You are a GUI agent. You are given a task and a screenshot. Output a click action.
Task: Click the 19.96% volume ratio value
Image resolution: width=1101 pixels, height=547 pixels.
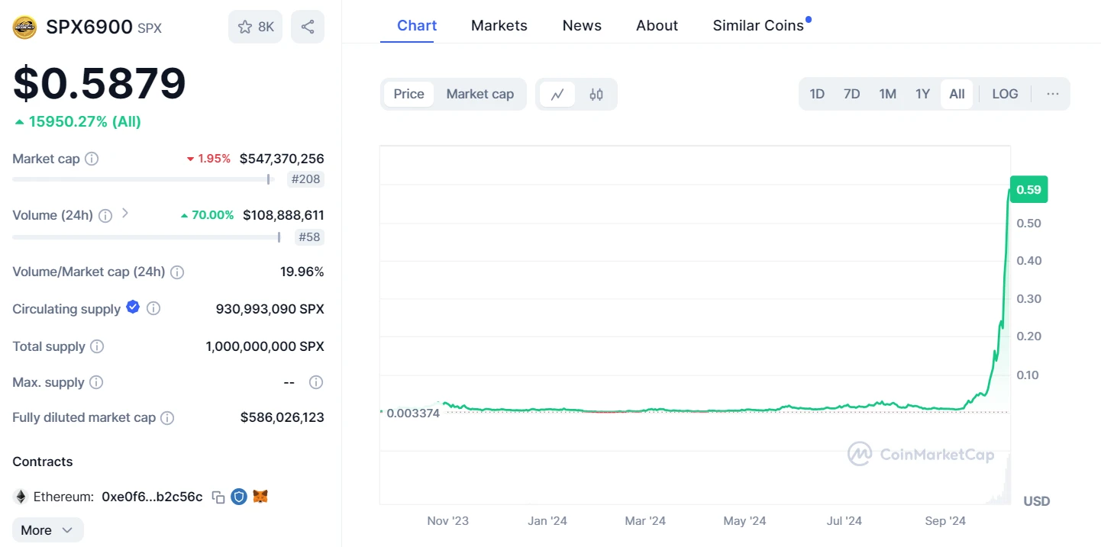tap(302, 272)
